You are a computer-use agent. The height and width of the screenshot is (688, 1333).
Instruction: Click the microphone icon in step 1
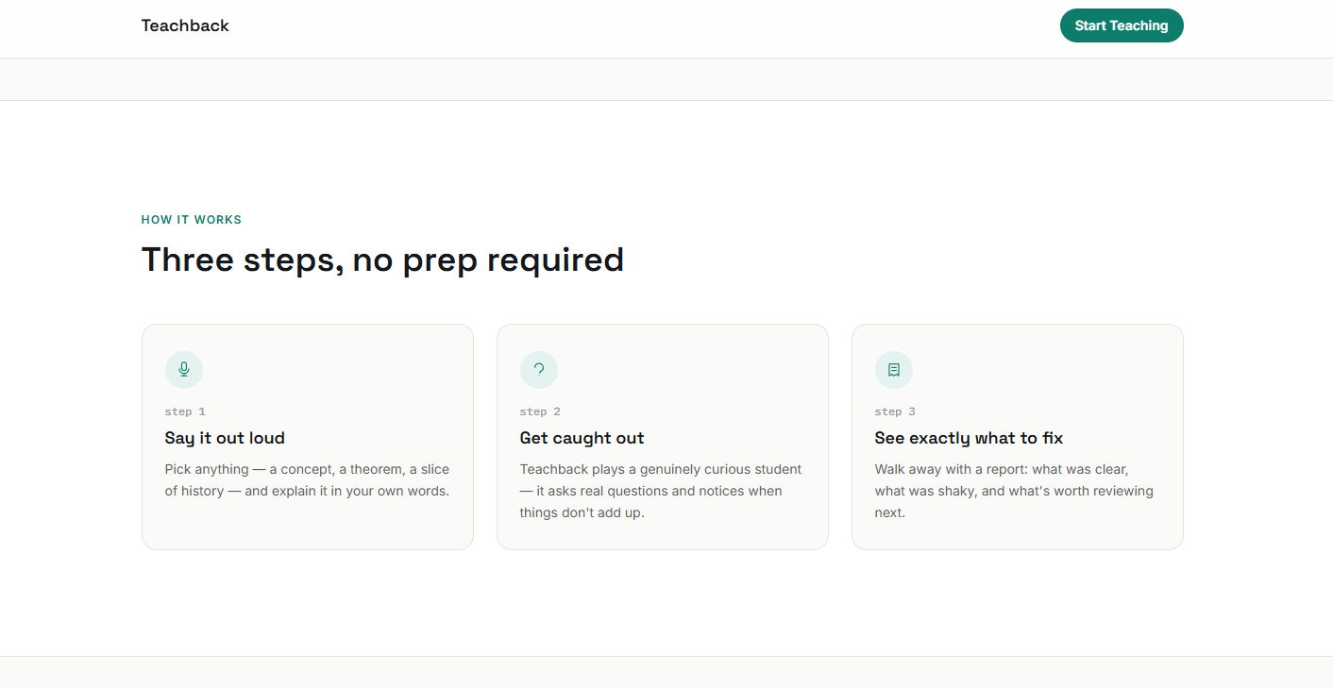(184, 370)
